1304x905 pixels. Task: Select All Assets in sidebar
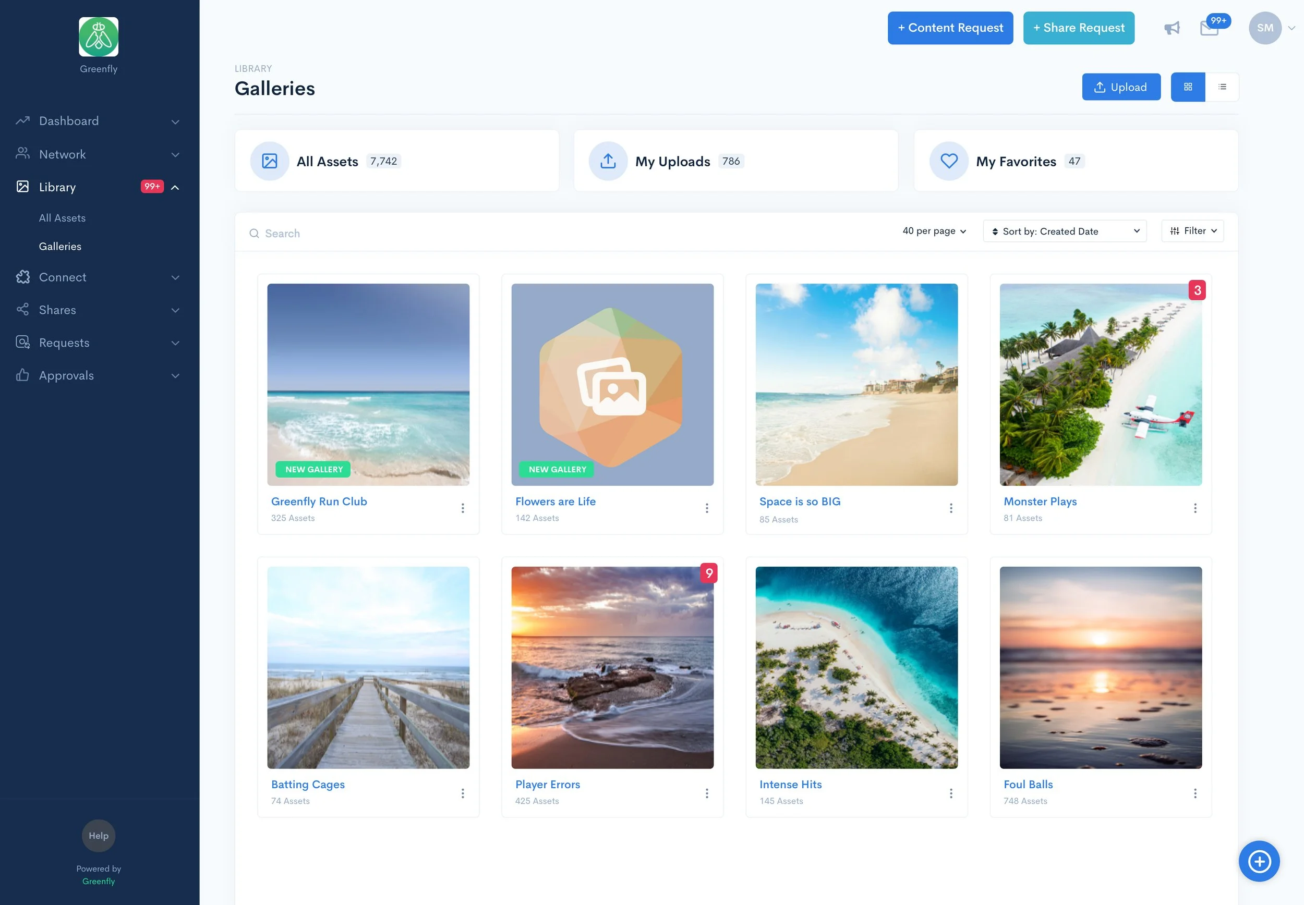(x=62, y=218)
